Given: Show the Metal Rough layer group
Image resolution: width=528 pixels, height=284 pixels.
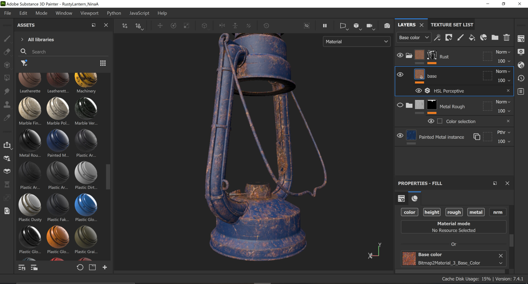Looking at the screenshot, I should pyautogui.click(x=400, y=105).
